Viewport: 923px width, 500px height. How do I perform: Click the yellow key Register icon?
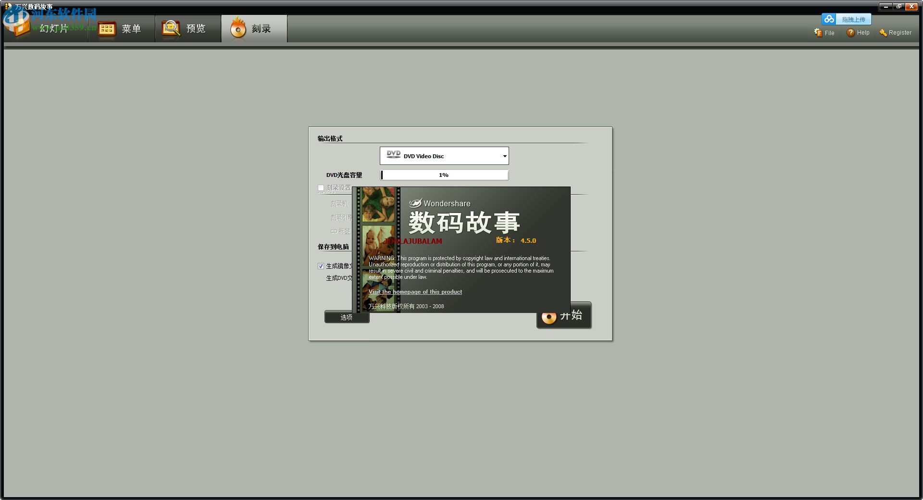[x=883, y=33]
